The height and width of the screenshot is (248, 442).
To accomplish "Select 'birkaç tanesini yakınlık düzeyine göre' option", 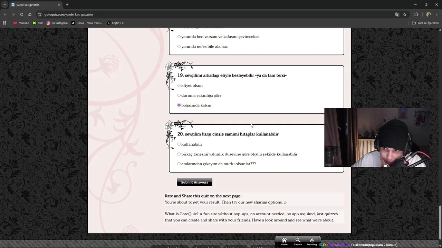I will [179, 154].
